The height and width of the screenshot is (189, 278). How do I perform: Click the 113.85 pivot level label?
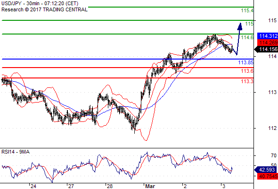pos(246,62)
